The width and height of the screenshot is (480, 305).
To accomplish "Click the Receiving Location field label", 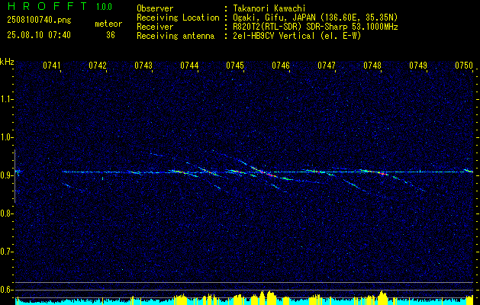I will tap(178, 18).
